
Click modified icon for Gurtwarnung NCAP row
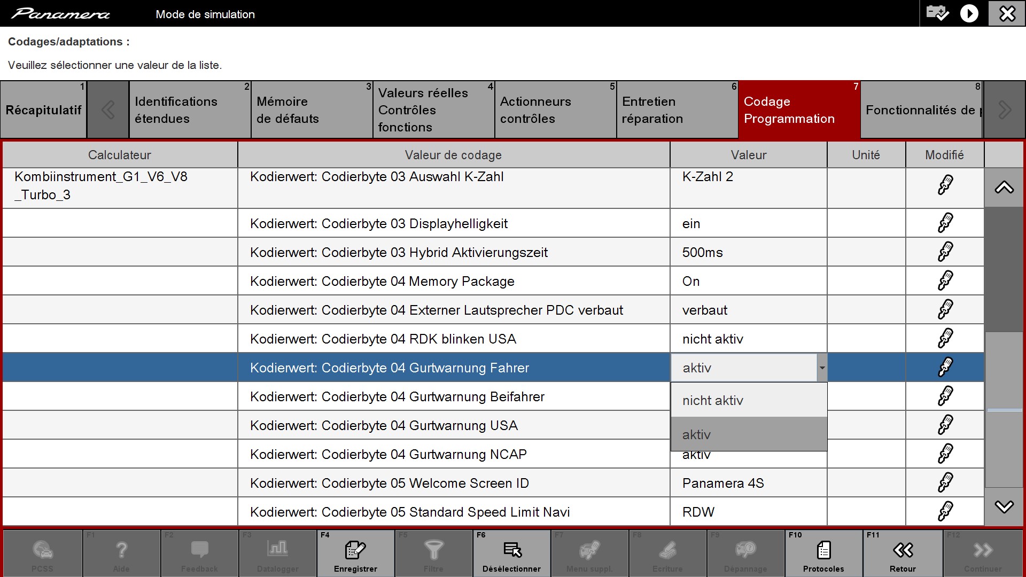click(x=945, y=454)
